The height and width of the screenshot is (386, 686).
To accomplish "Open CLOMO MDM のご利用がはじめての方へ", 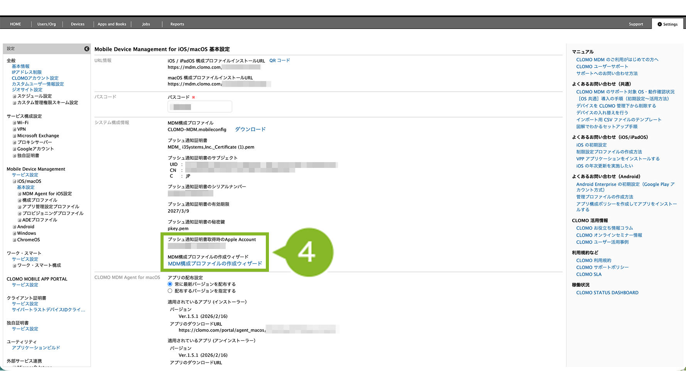I will point(617,60).
